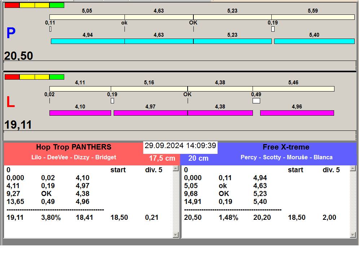Click the red start light in lane P
The height and width of the screenshot is (258, 359).
pos(12,5)
